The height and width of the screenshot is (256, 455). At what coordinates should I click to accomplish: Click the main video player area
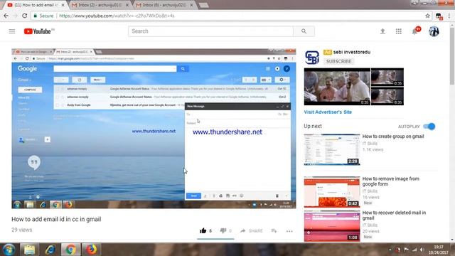point(154,129)
